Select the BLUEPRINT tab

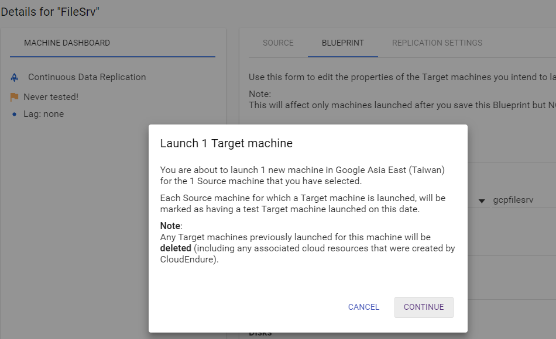point(343,43)
